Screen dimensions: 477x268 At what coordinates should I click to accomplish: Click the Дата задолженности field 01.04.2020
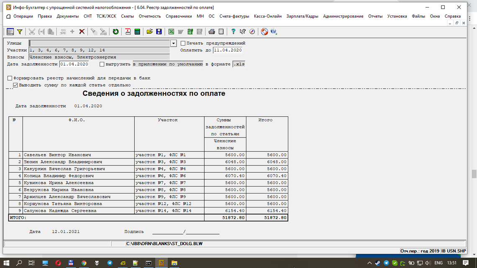tap(74, 64)
